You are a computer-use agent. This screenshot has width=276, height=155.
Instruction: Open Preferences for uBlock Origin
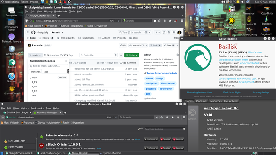click(x=151, y=148)
